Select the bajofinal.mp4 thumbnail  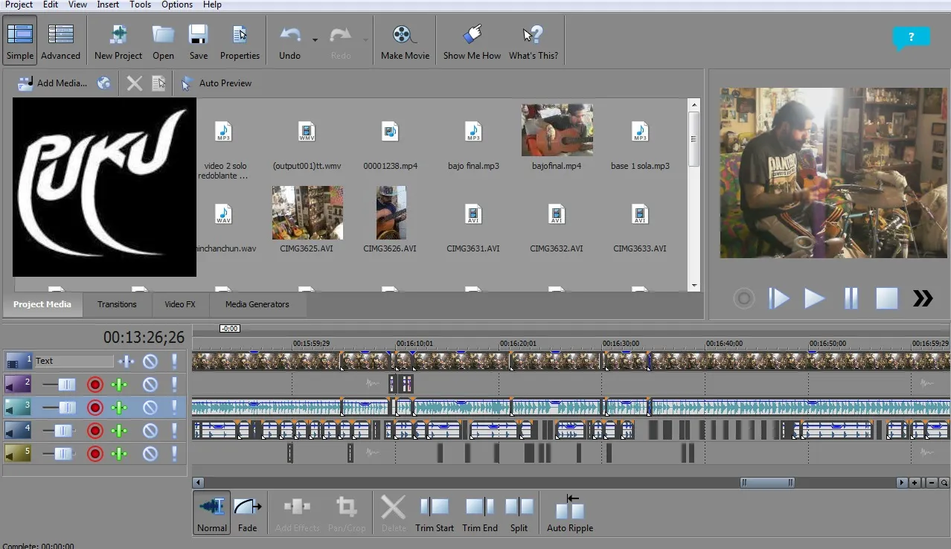tap(557, 130)
